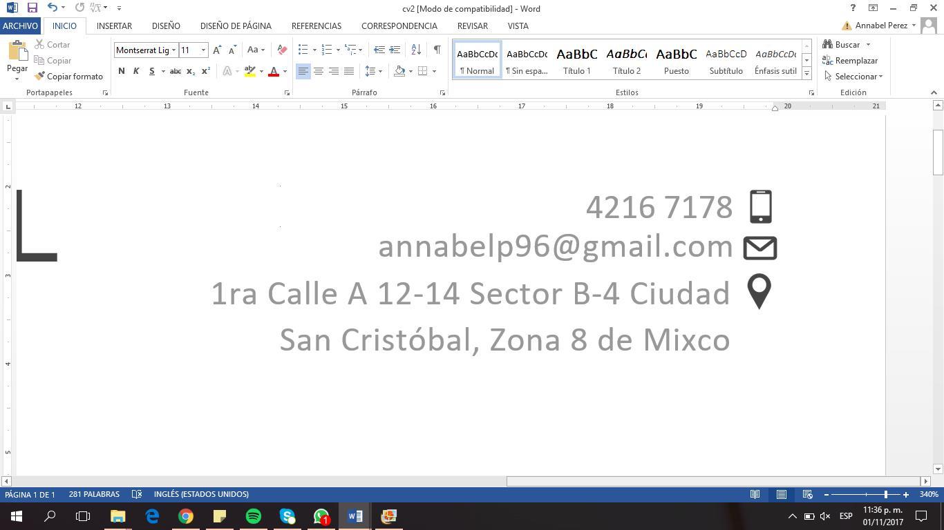The image size is (944, 530).
Task: Open the REFERENCIAS tab
Action: (317, 26)
